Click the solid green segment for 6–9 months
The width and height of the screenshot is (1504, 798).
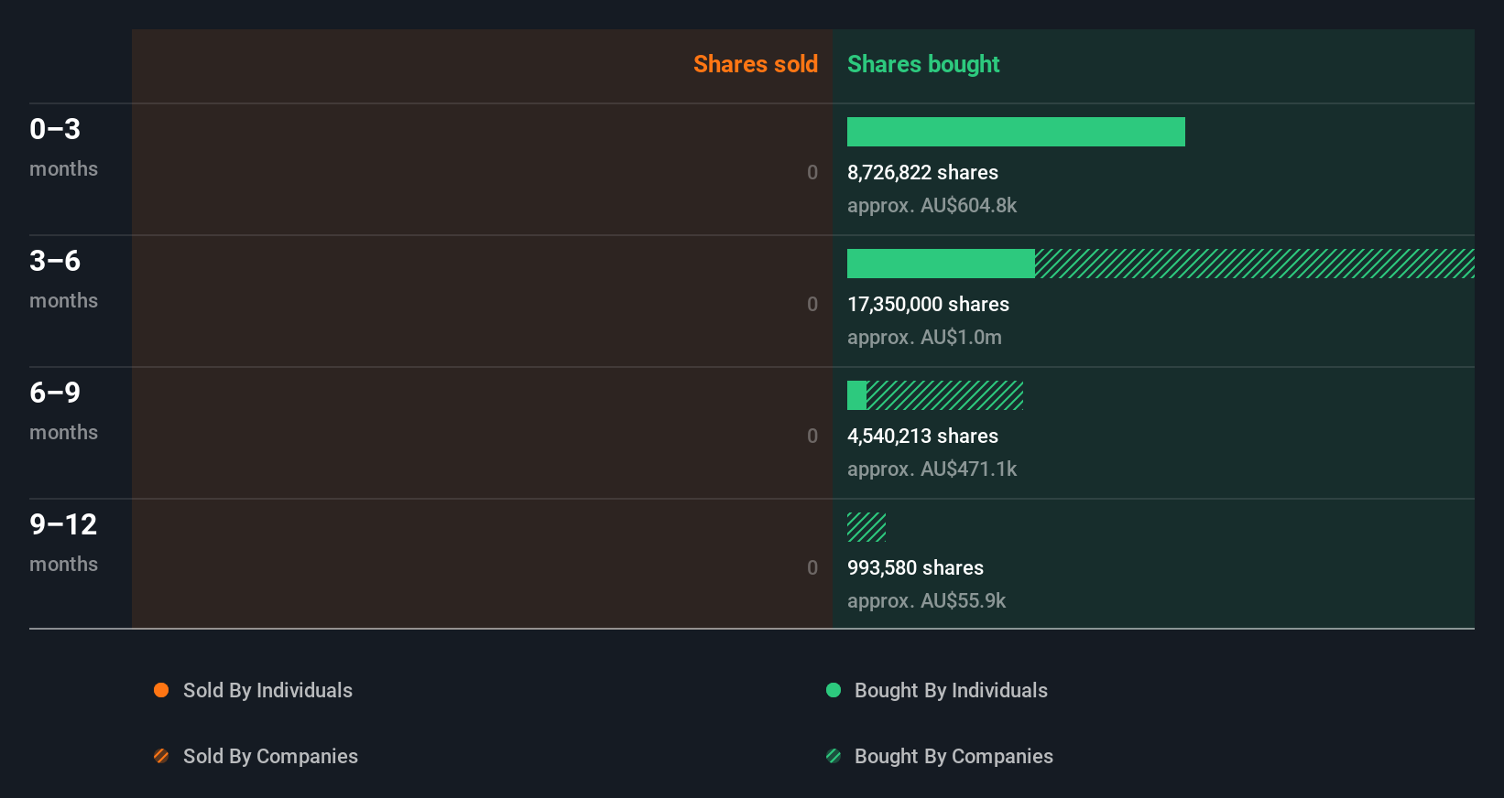pos(856,395)
